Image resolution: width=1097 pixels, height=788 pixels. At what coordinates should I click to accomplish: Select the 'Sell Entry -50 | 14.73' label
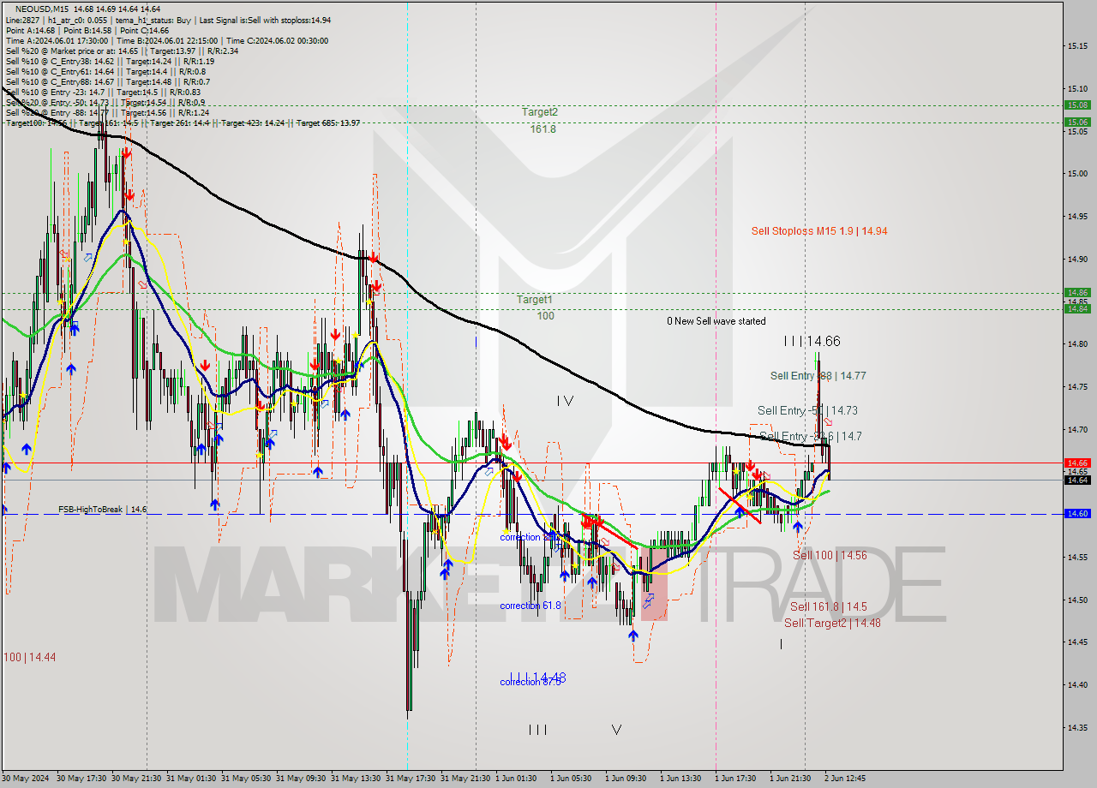click(x=807, y=410)
